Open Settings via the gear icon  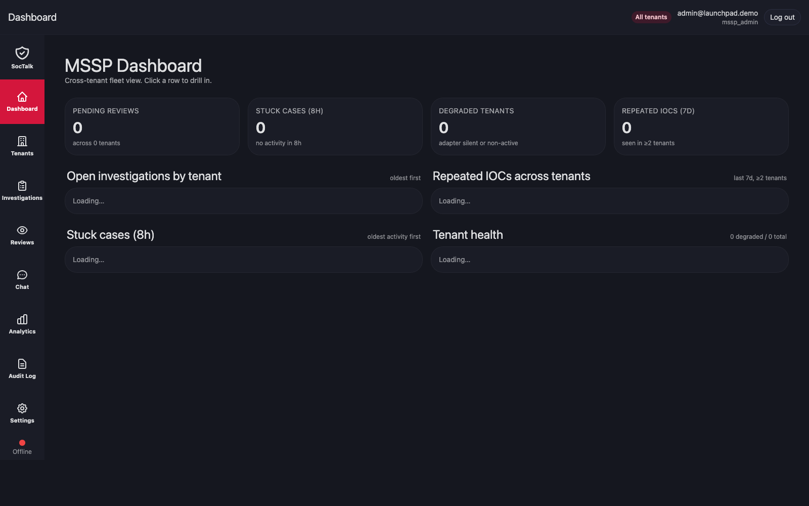22,408
